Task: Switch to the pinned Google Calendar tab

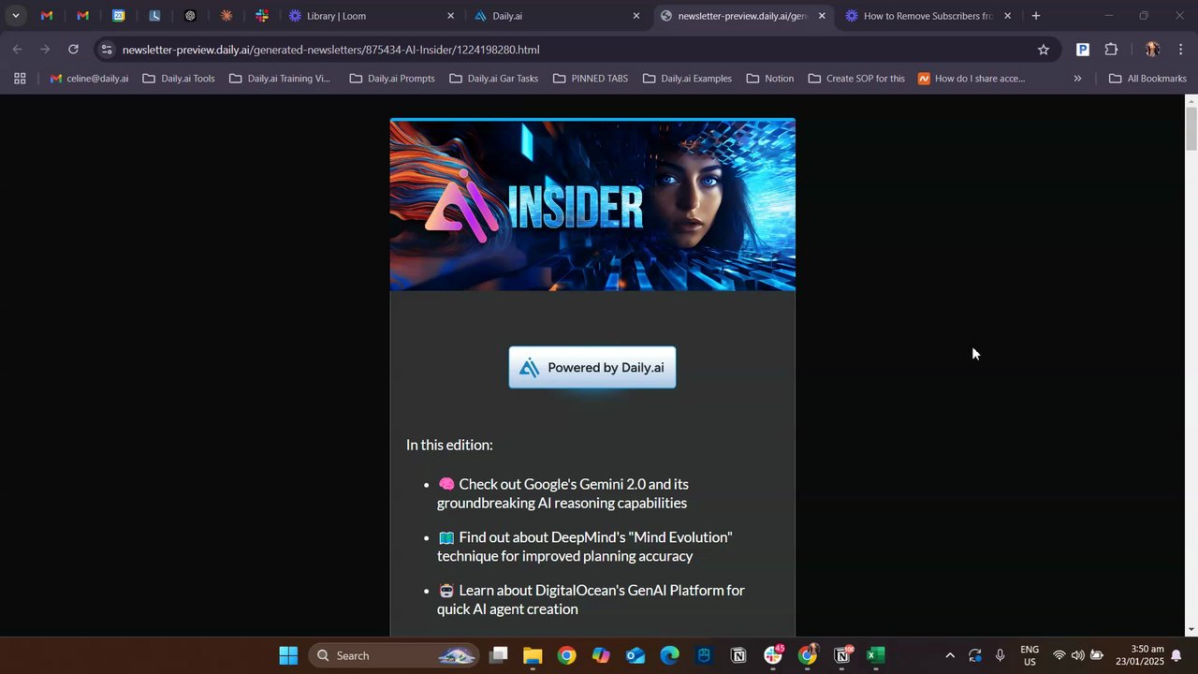Action: click(x=119, y=16)
